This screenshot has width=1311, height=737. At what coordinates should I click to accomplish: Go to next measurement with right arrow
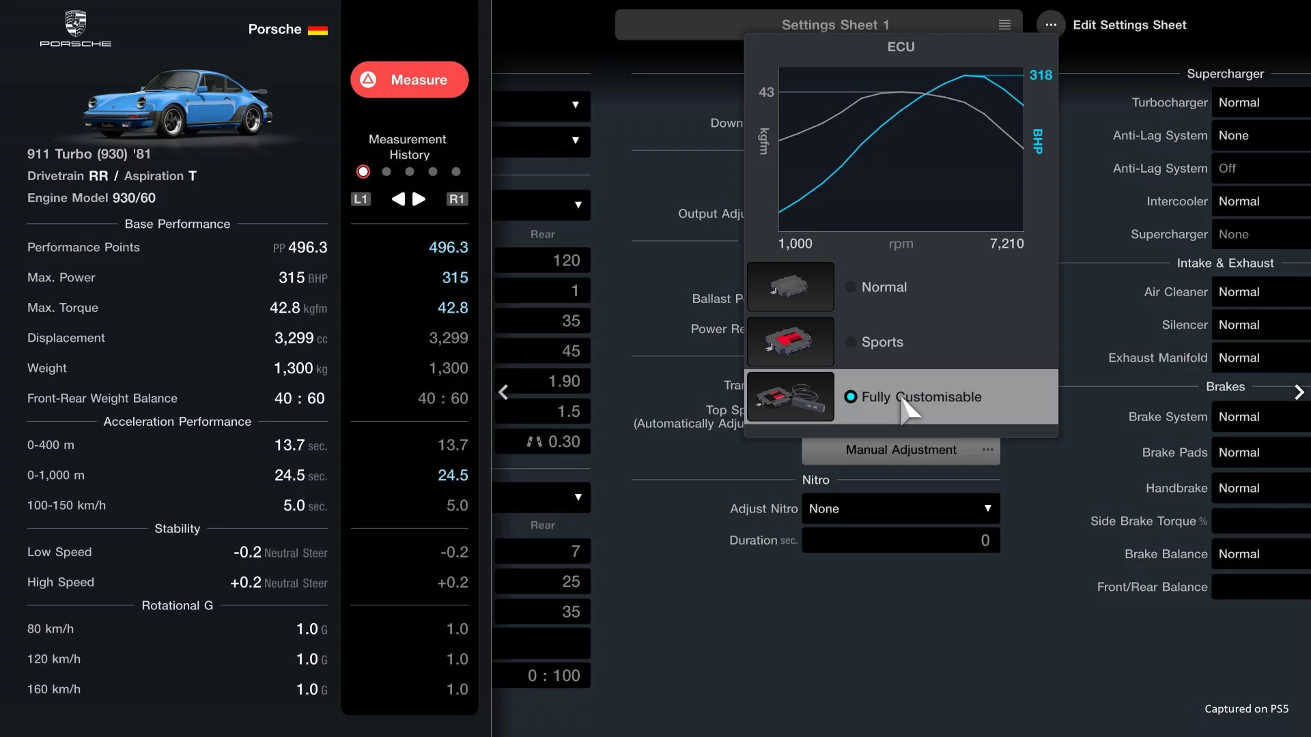point(419,199)
